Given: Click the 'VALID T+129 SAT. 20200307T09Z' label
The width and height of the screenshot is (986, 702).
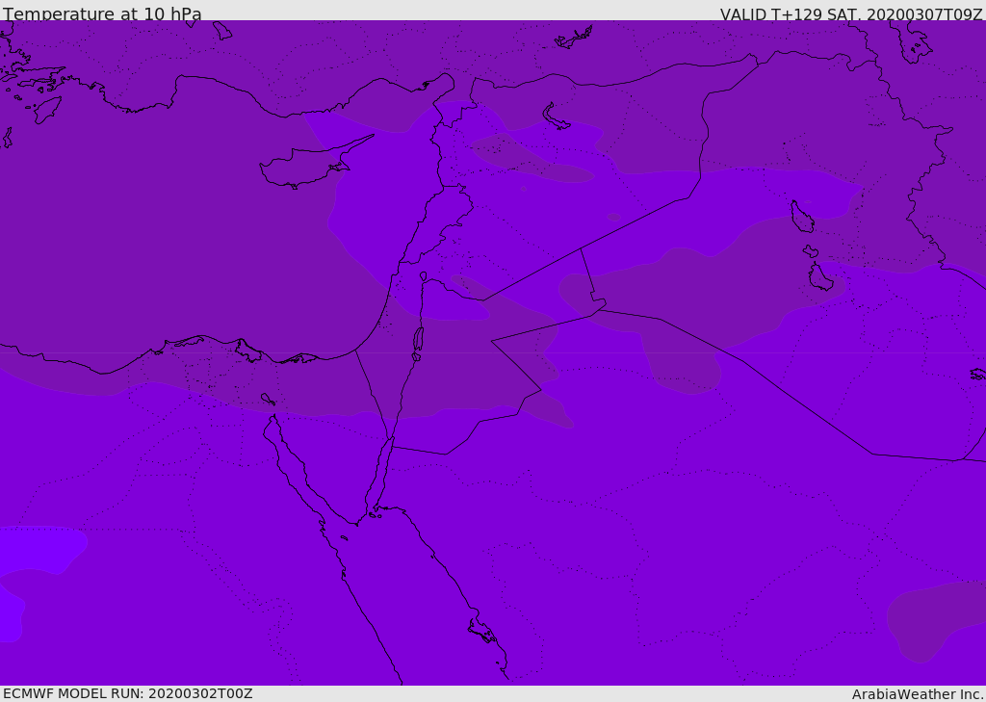Looking at the screenshot, I should tap(851, 13).
